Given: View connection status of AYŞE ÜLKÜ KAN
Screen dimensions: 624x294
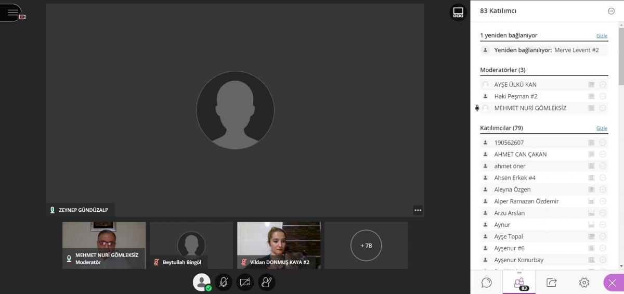Looking at the screenshot, I should click(x=591, y=84).
